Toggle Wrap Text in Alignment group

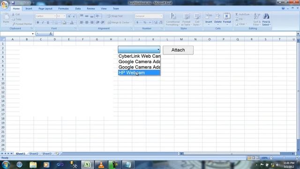point(115,16)
